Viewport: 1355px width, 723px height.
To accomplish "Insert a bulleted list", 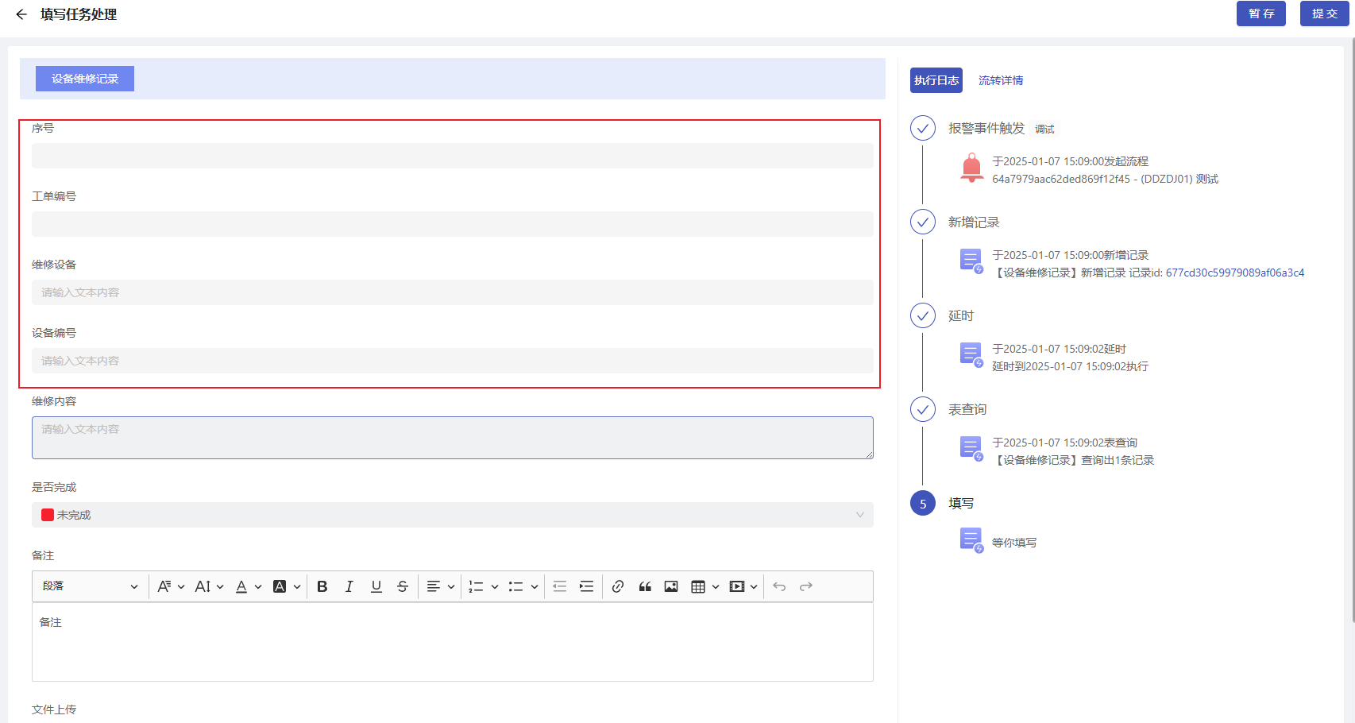I will click(516, 586).
